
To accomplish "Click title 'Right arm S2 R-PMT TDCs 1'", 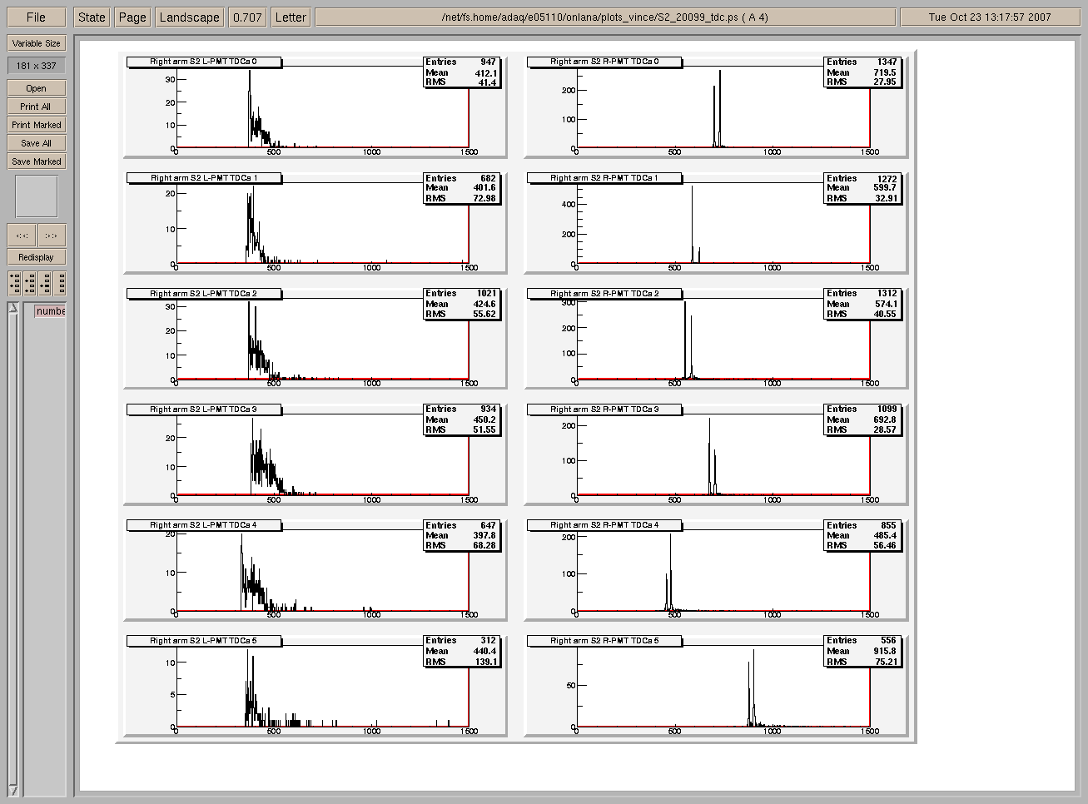I will point(604,177).
